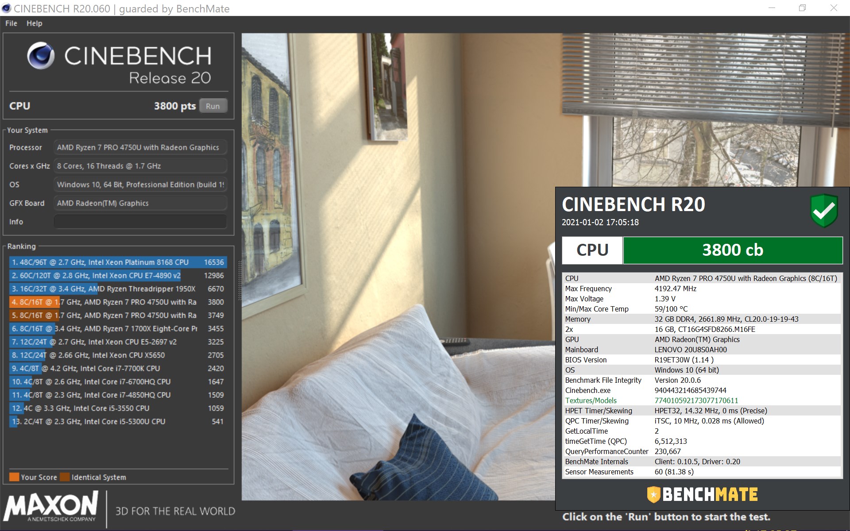Click the Mainboard LENOVO 20U8S0AH00 value
Viewport: 850px width, 531px height.
(x=691, y=350)
